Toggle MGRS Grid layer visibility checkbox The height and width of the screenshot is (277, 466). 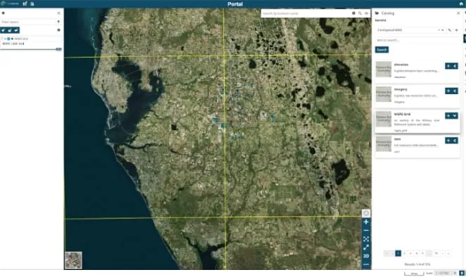coord(8,39)
